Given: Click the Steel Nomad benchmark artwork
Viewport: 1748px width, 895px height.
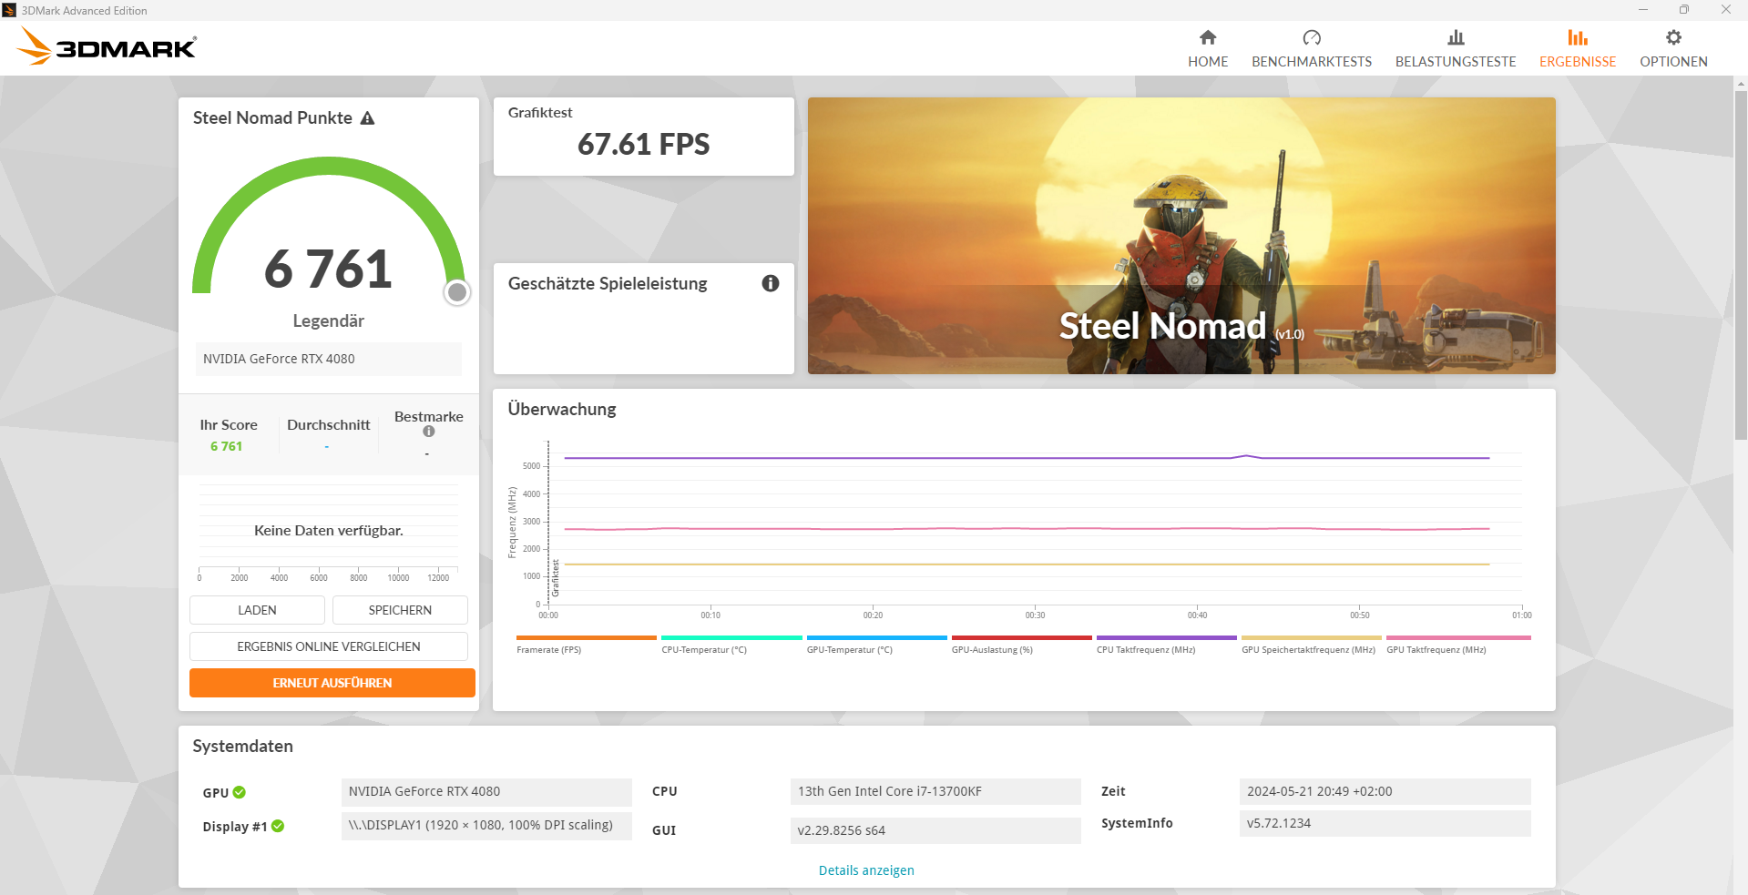Looking at the screenshot, I should [1181, 236].
